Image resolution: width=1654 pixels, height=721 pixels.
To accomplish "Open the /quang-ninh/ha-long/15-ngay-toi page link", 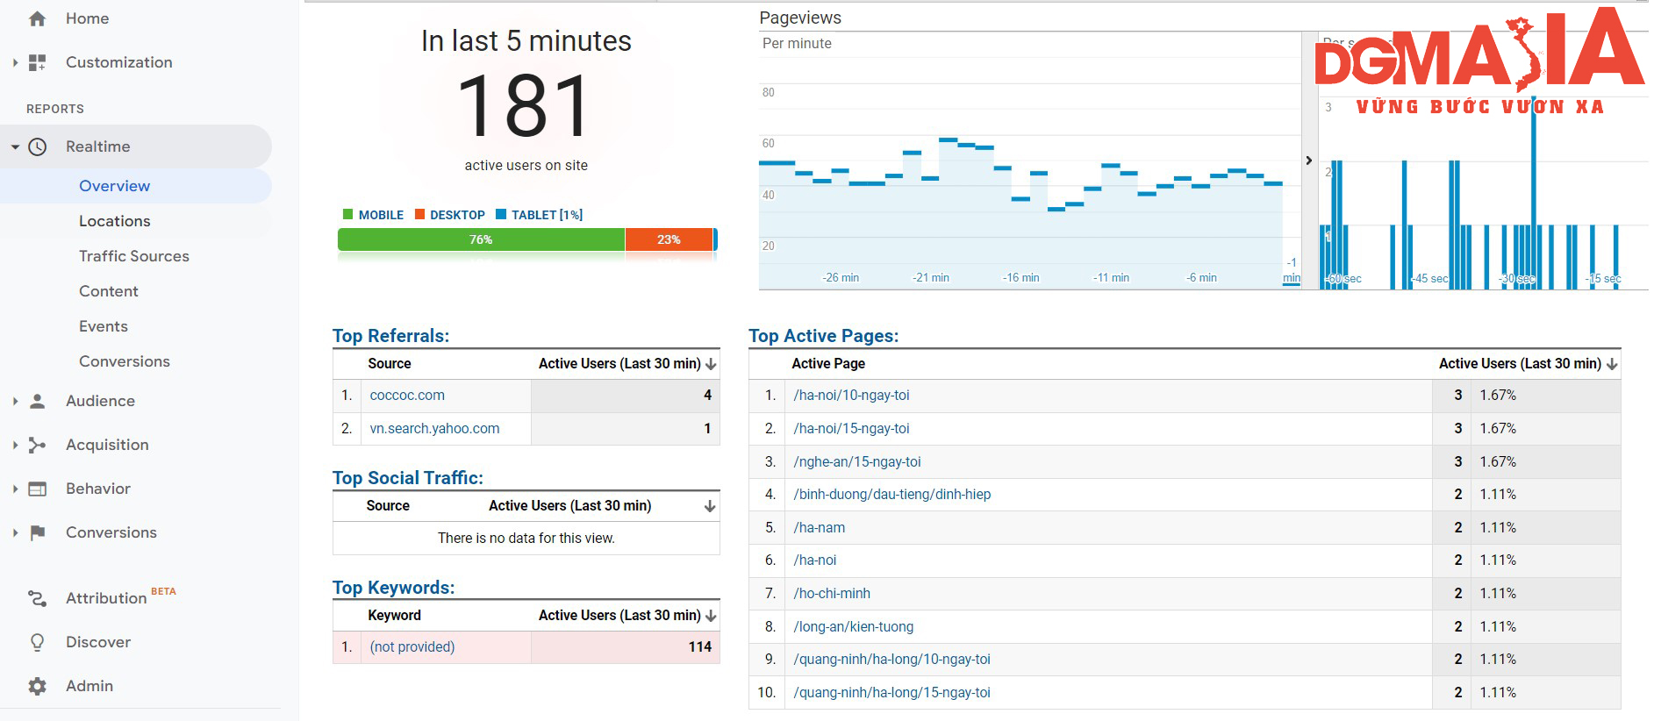I will 892,693.
